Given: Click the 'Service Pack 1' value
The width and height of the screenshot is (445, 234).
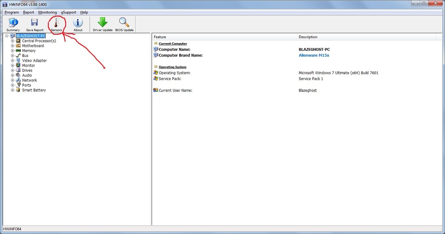Looking at the screenshot, I should coord(311,79).
